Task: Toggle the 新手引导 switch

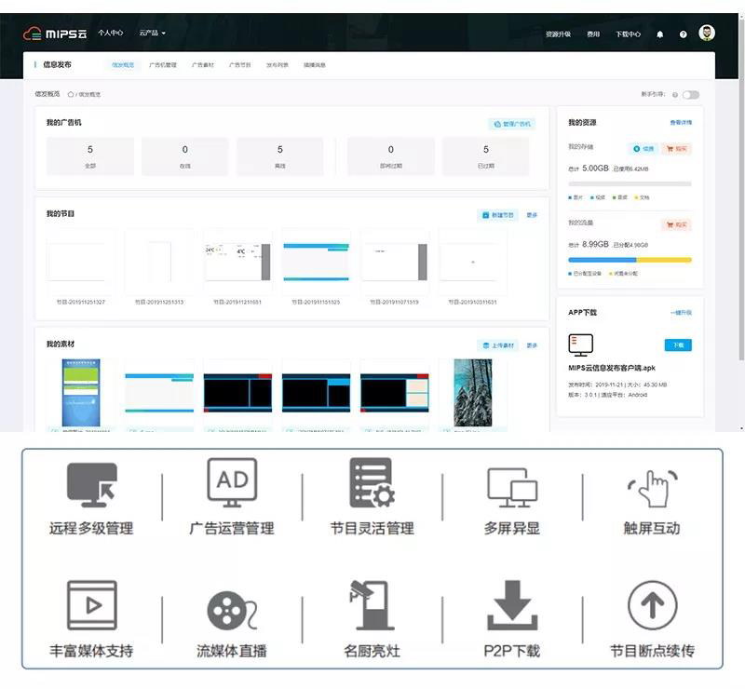Action: click(690, 95)
